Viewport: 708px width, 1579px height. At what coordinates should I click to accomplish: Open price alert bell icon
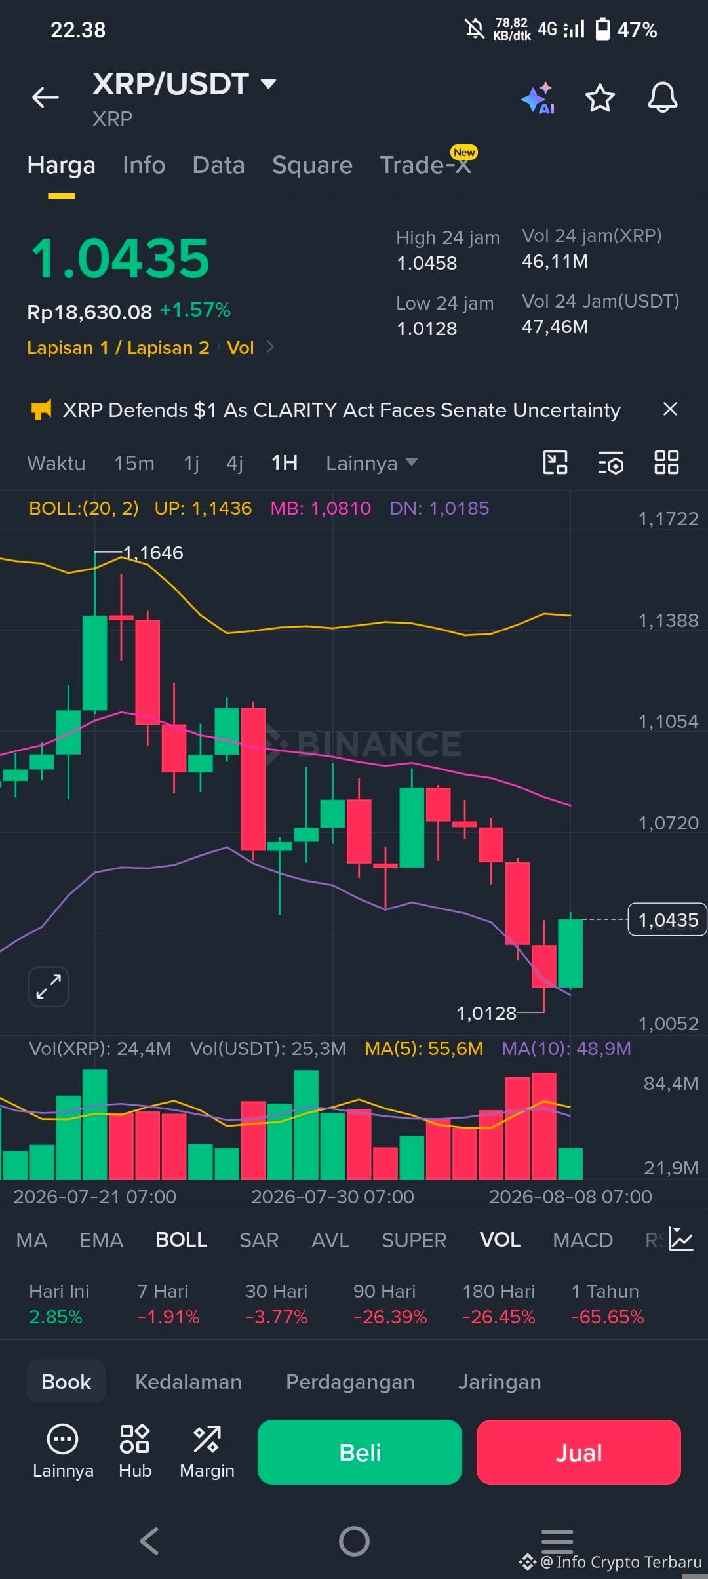coord(663,98)
